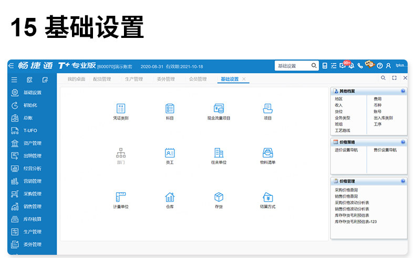Screen dimensions: 415x258
Task: Switch to the 委外管理 tab
Action: (166, 79)
